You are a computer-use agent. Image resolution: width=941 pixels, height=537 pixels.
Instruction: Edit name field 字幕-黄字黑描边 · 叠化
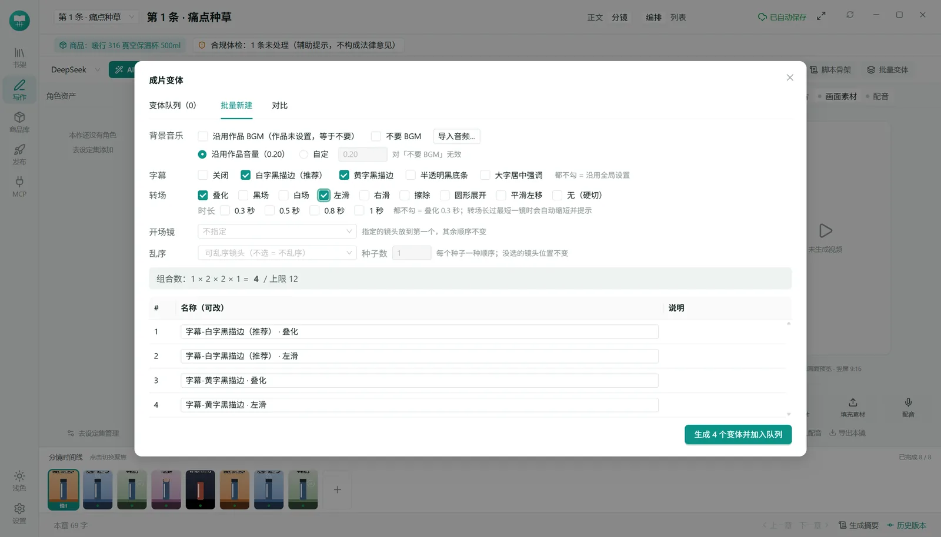point(419,381)
